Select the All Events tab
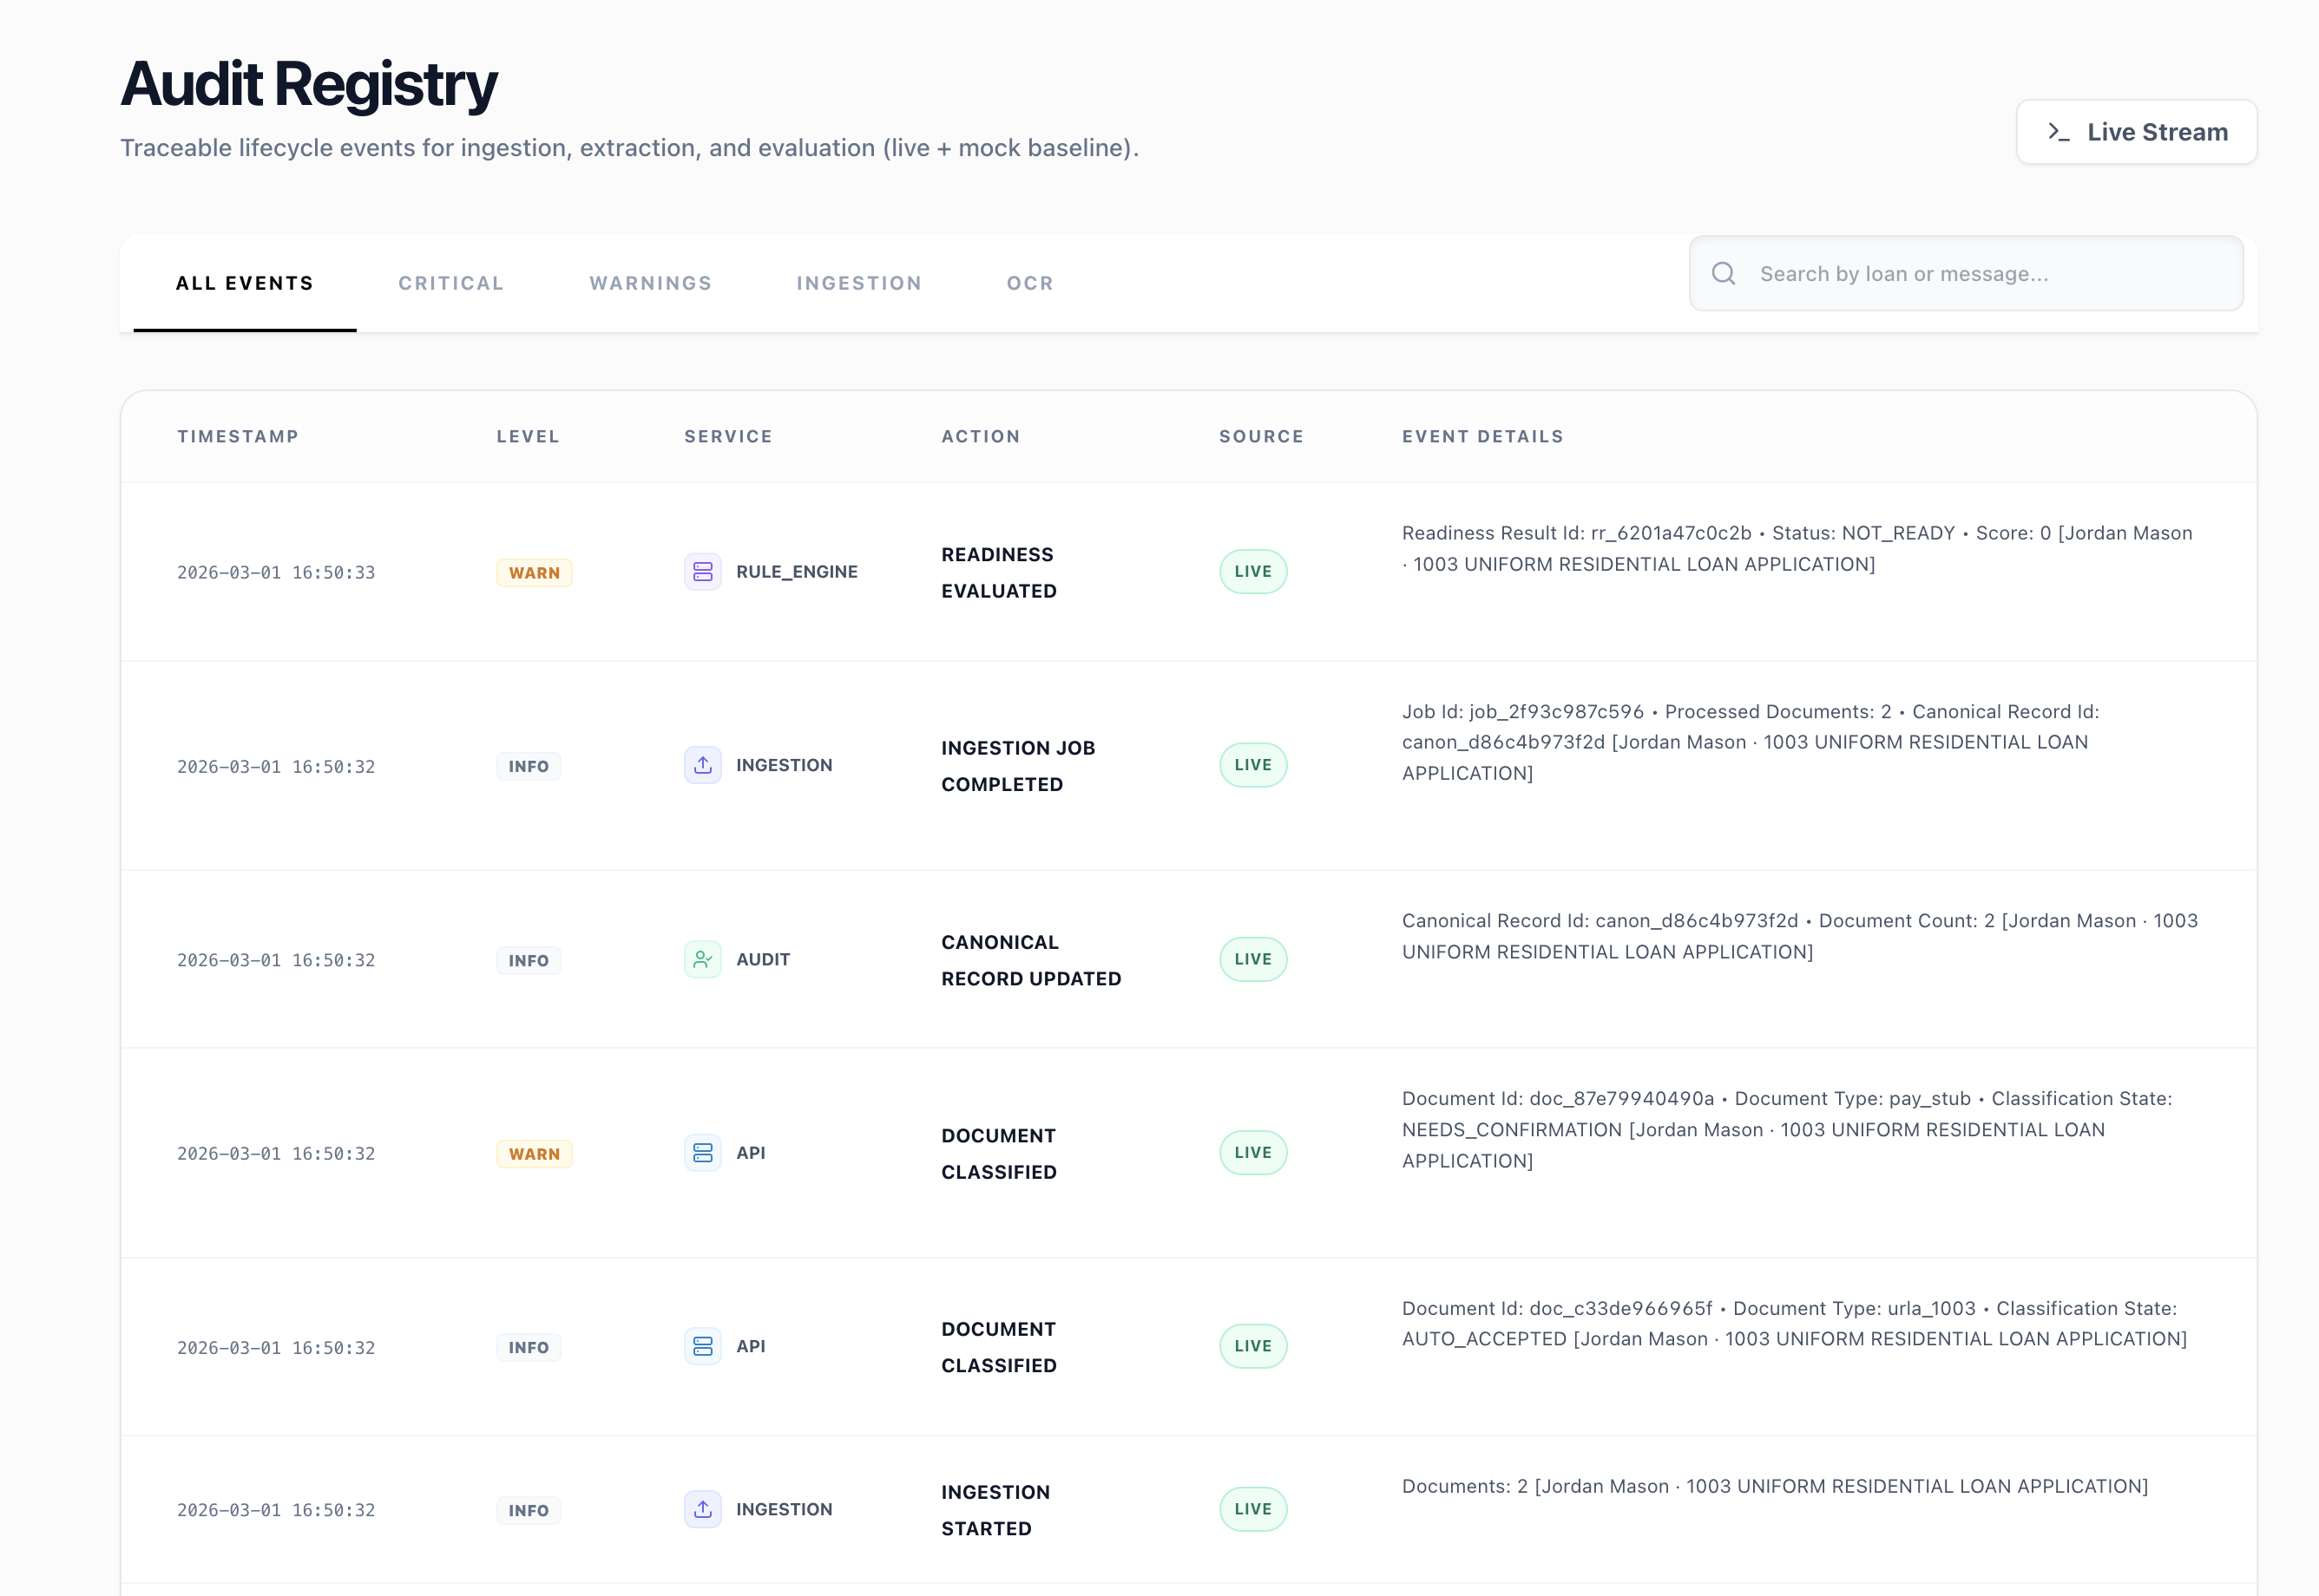The height and width of the screenshot is (1596, 2319). pos(245,283)
